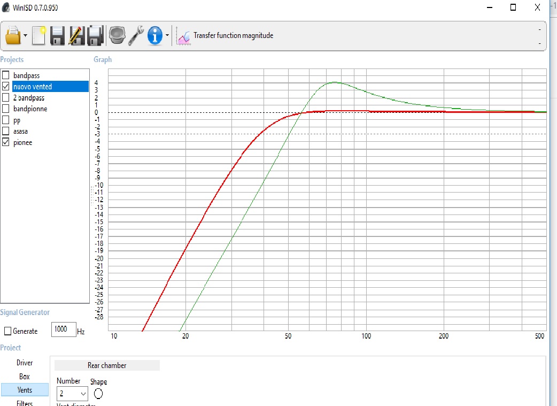Select the bandpionne project name

click(30, 109)
